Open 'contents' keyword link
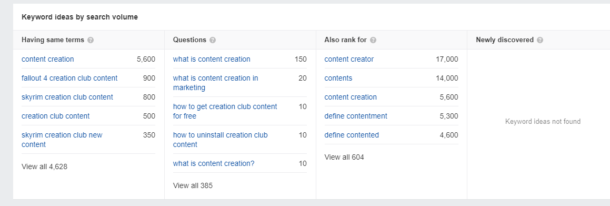 pos(338,79)
